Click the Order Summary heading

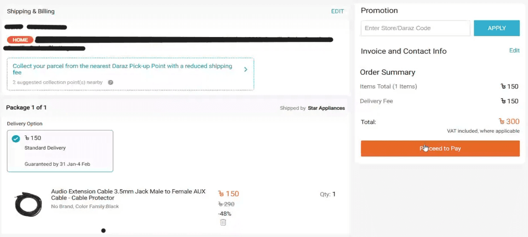(388, 72)
